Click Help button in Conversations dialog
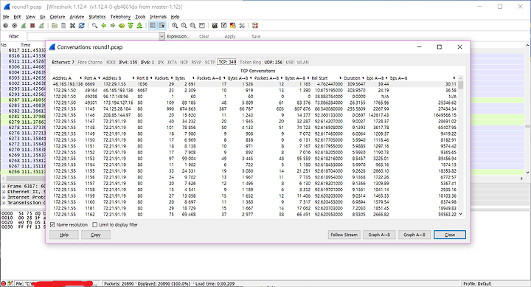The image size is (531, 287). (x=64, y=235)
